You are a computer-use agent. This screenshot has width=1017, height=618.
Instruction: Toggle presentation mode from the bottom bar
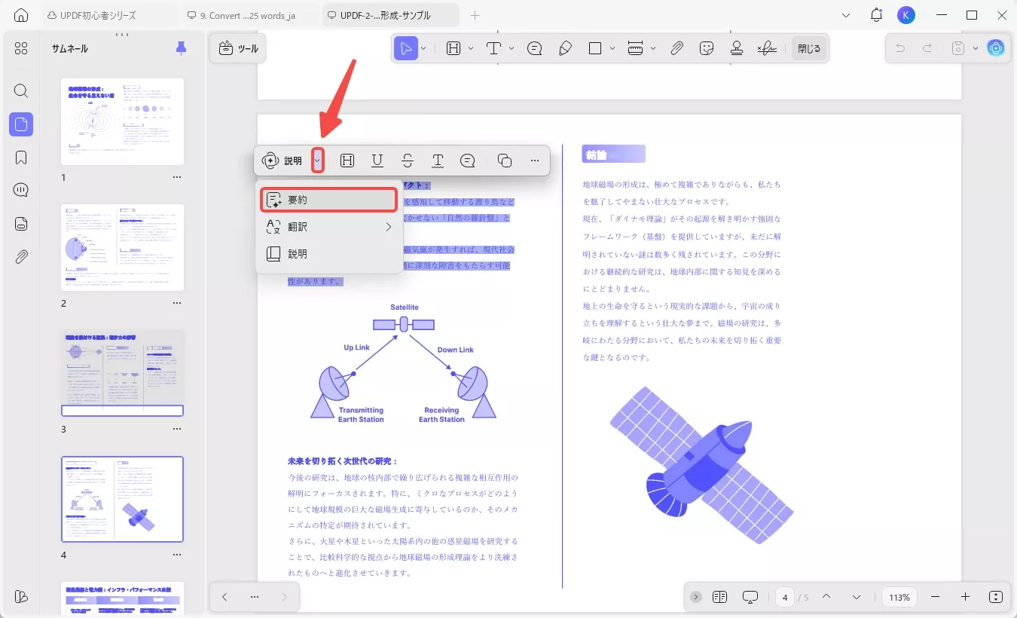click(750, 596)
